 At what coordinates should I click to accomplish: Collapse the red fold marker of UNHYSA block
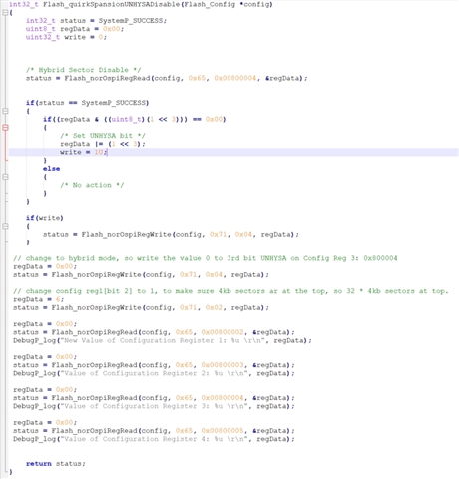[x=5, y=128]
